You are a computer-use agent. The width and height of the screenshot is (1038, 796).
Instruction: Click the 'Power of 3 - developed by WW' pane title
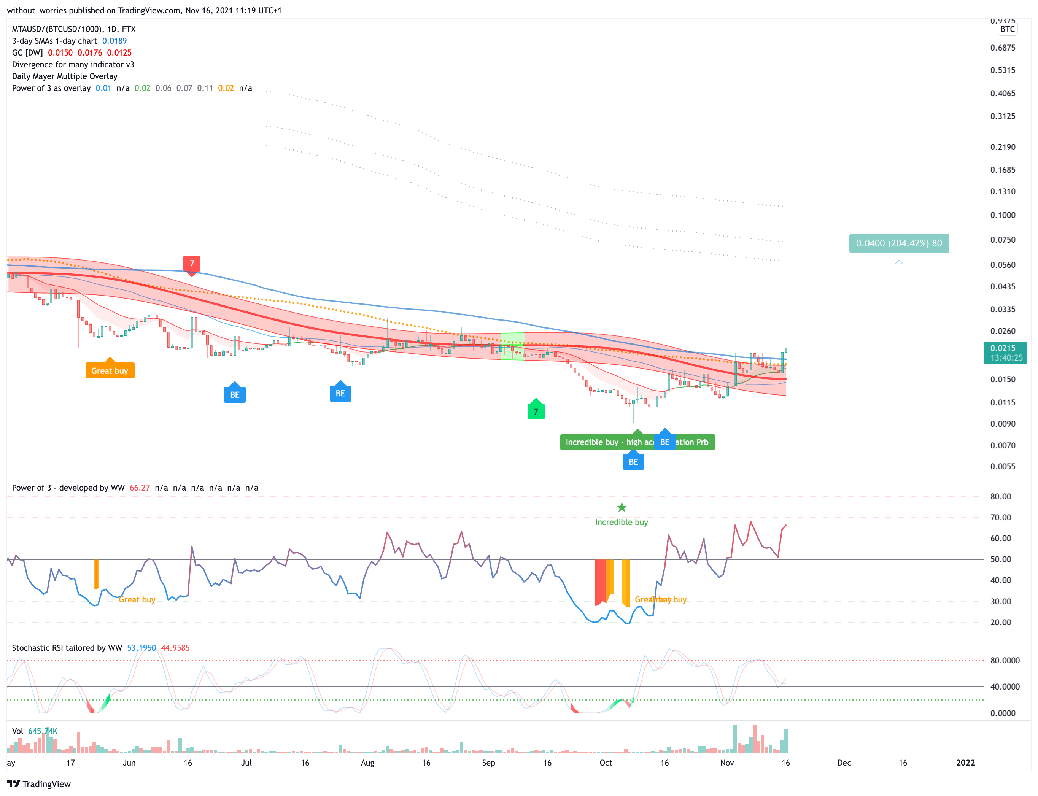tap(68, 488)
